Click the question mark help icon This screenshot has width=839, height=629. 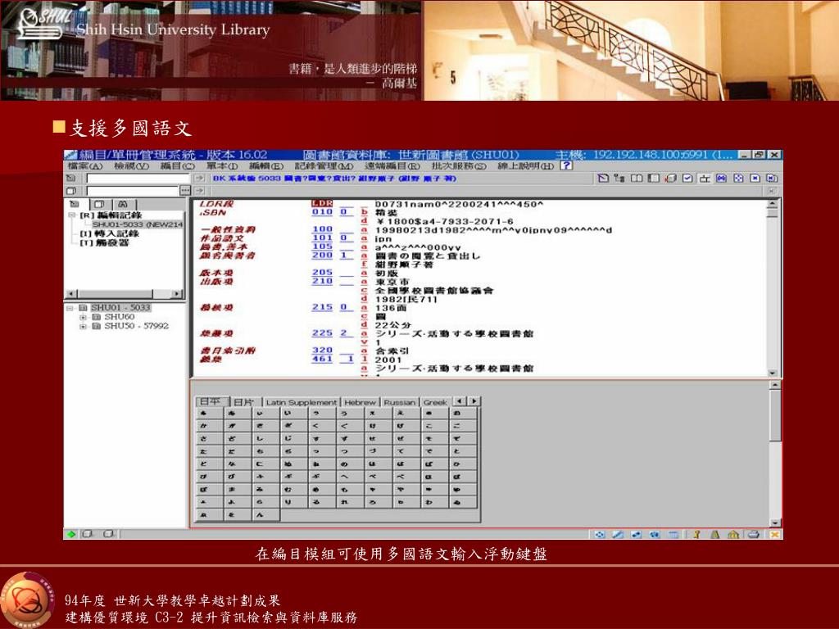(x=566, y=165)
